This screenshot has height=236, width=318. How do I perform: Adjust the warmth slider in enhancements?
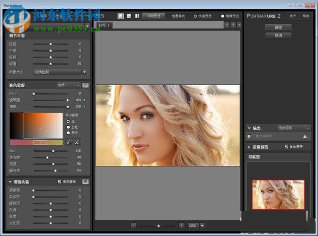coord(51,203)
